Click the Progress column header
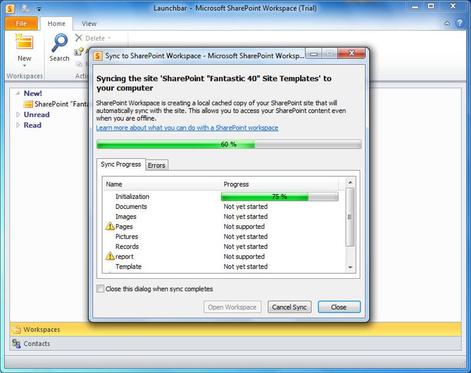This screenshot has width=471, height=373. pos(279,184)
